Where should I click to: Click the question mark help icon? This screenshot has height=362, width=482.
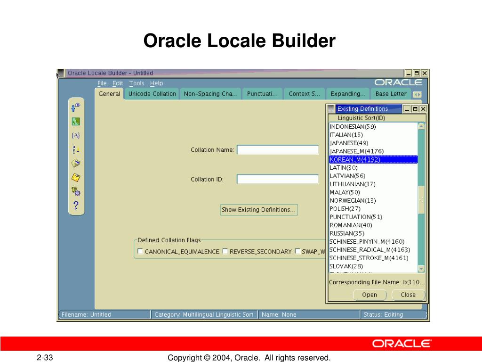(76, 206)
